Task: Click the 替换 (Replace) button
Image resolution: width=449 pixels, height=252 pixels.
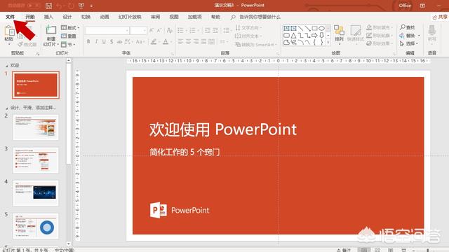Action: click(x=410, y=36)
